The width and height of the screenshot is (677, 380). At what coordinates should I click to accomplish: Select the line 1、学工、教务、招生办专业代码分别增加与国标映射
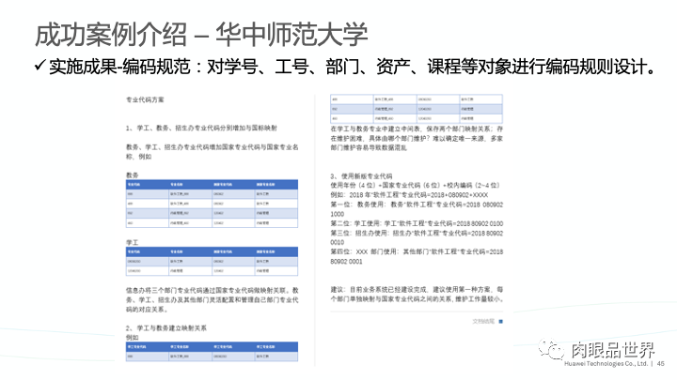201,128
